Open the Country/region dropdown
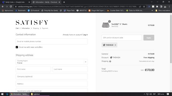The height and width of the screenshot is (96, 172). [x=52, y=62]
